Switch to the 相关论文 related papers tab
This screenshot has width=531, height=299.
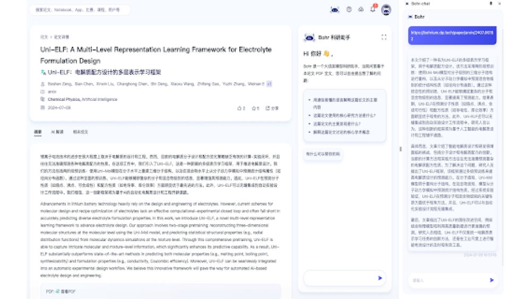(80, 132)
